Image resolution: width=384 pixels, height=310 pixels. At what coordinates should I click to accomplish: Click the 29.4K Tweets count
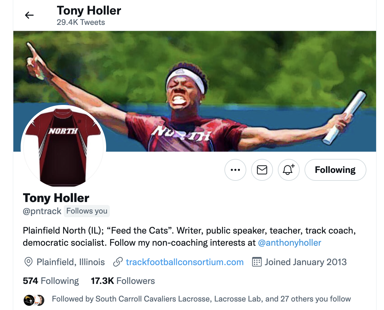coord(81,22)
